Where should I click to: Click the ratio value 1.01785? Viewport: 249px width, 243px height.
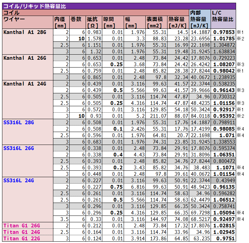point(223,39)
